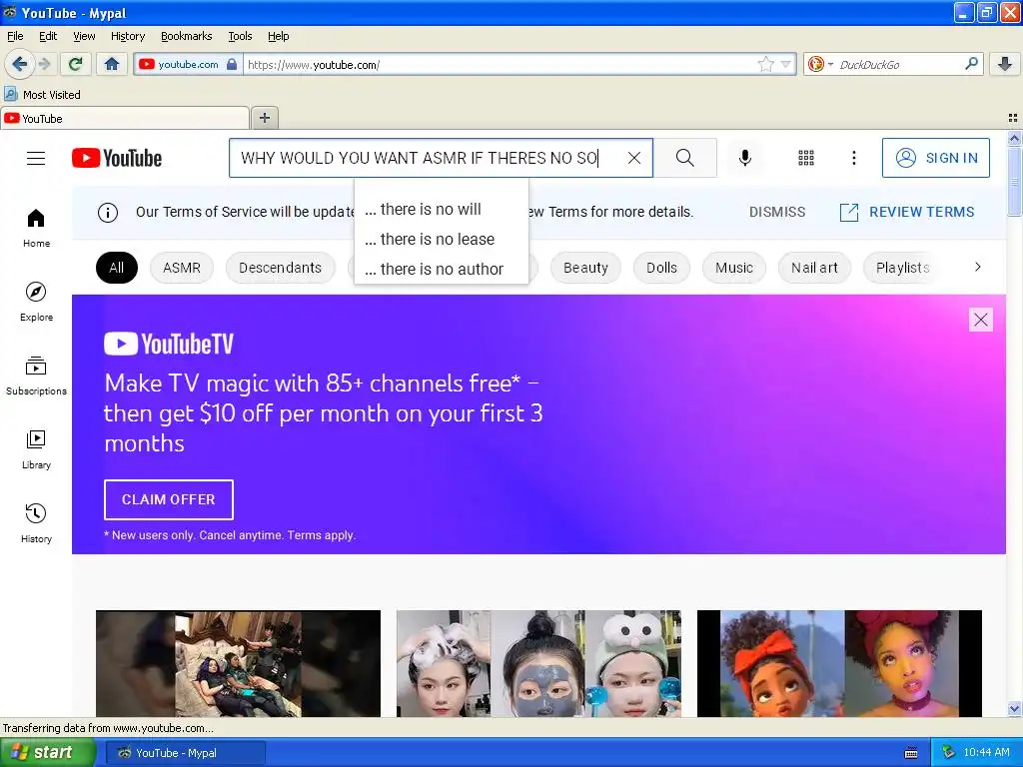This screenshot has width=1023, height=767.
Task: Click the YouTube logo
Action: (x=117, y=158)
